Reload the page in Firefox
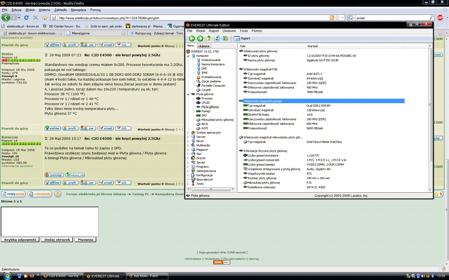Screen dimensions: 449x280 pos(26,18)
